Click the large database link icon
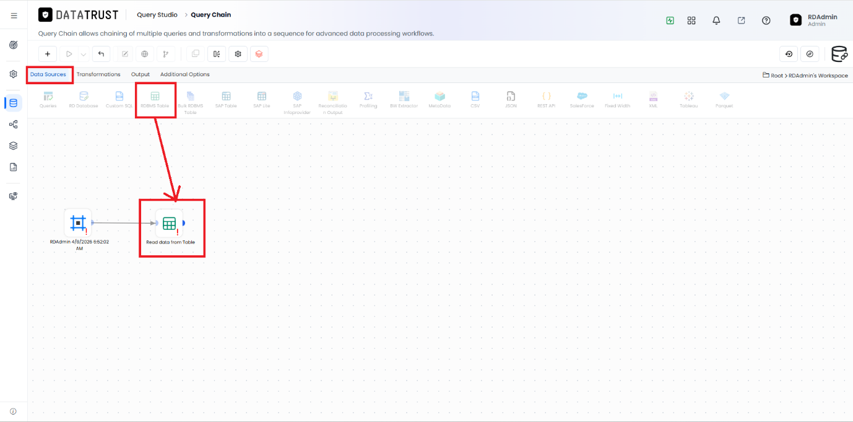Viewport: 853px width, 422px height. point(839,54)
